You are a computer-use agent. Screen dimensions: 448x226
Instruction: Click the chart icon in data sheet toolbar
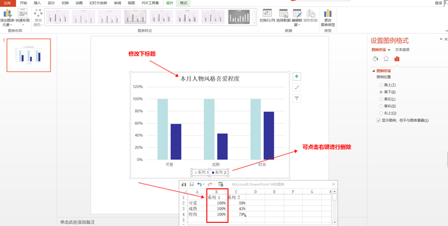point(184,184)
